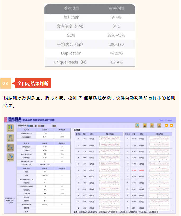Screen dimensions: 181x216
Task: Click chromosome 14 Z value -1.224
Action: 134,145
